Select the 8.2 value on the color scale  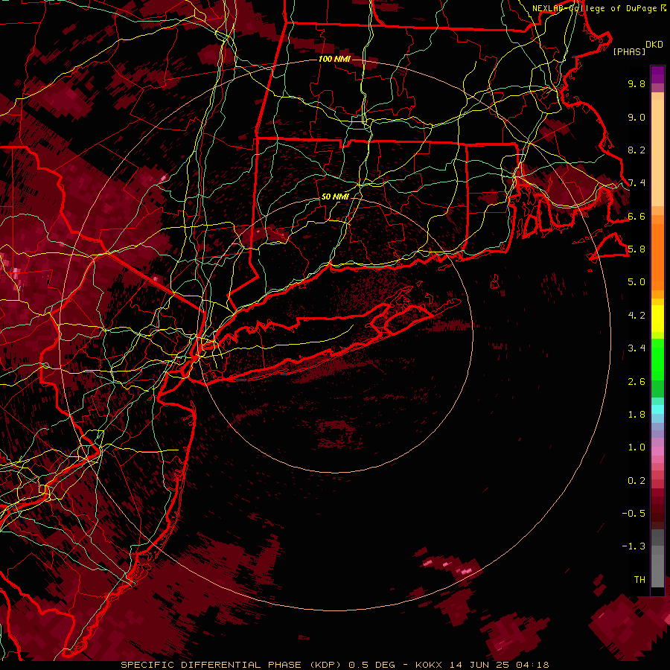(636, 150)
